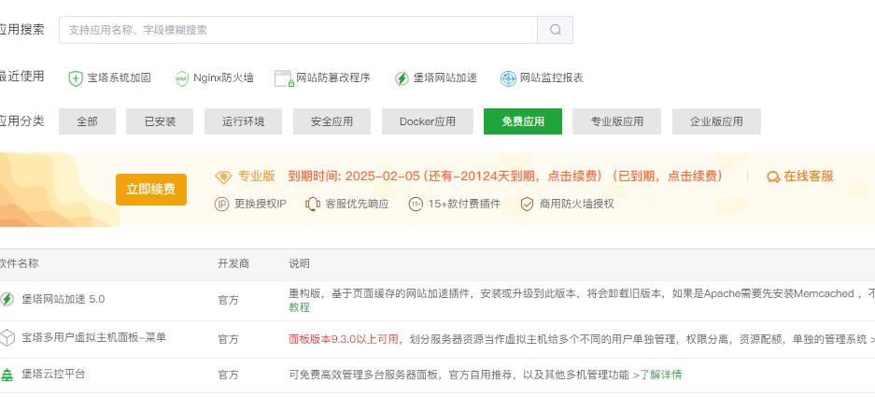The image size is (875, 397).
Task: Click the 到期时间 renewal notice text
Action: pyautogui.click(x=505, y=177)
